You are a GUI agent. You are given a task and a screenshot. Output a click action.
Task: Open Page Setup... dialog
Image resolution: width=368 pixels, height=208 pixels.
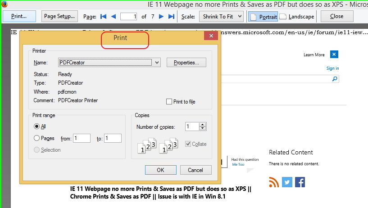point(59,16)
